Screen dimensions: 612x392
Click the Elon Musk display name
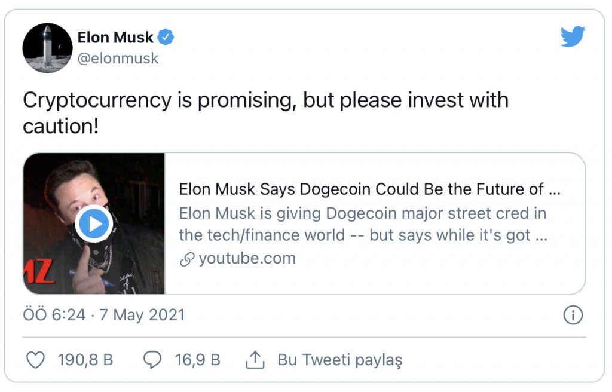116,38
